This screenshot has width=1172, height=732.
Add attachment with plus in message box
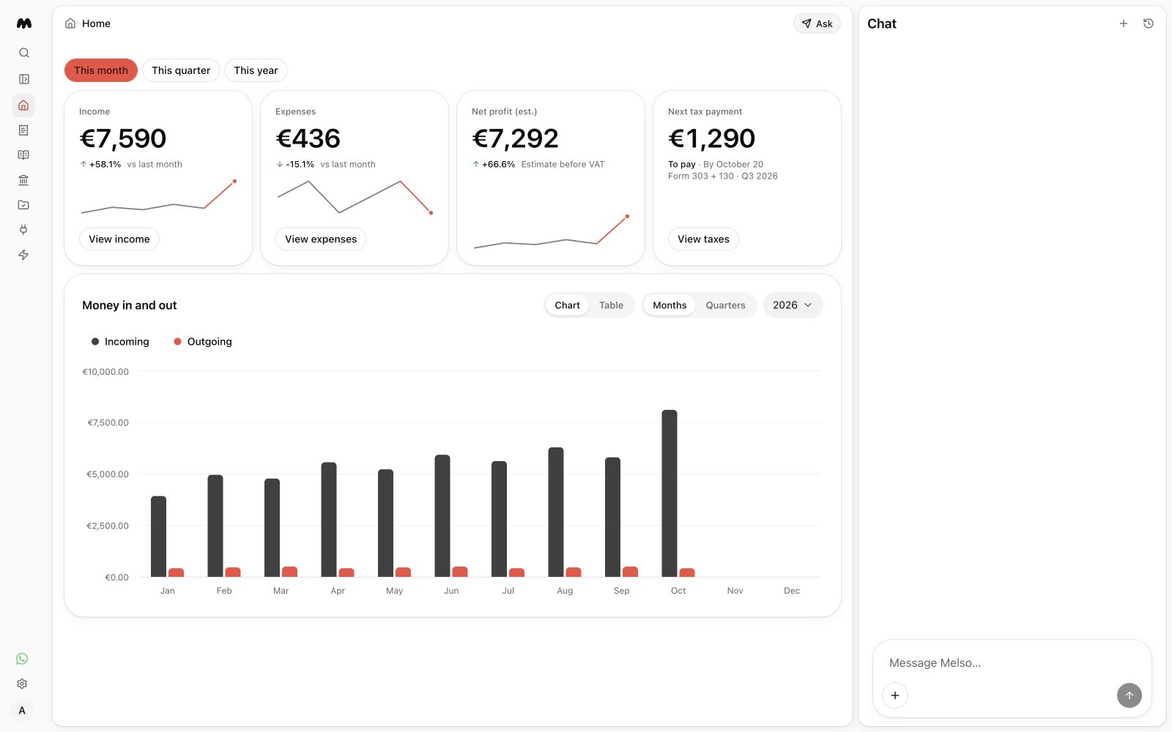[895, 695]
